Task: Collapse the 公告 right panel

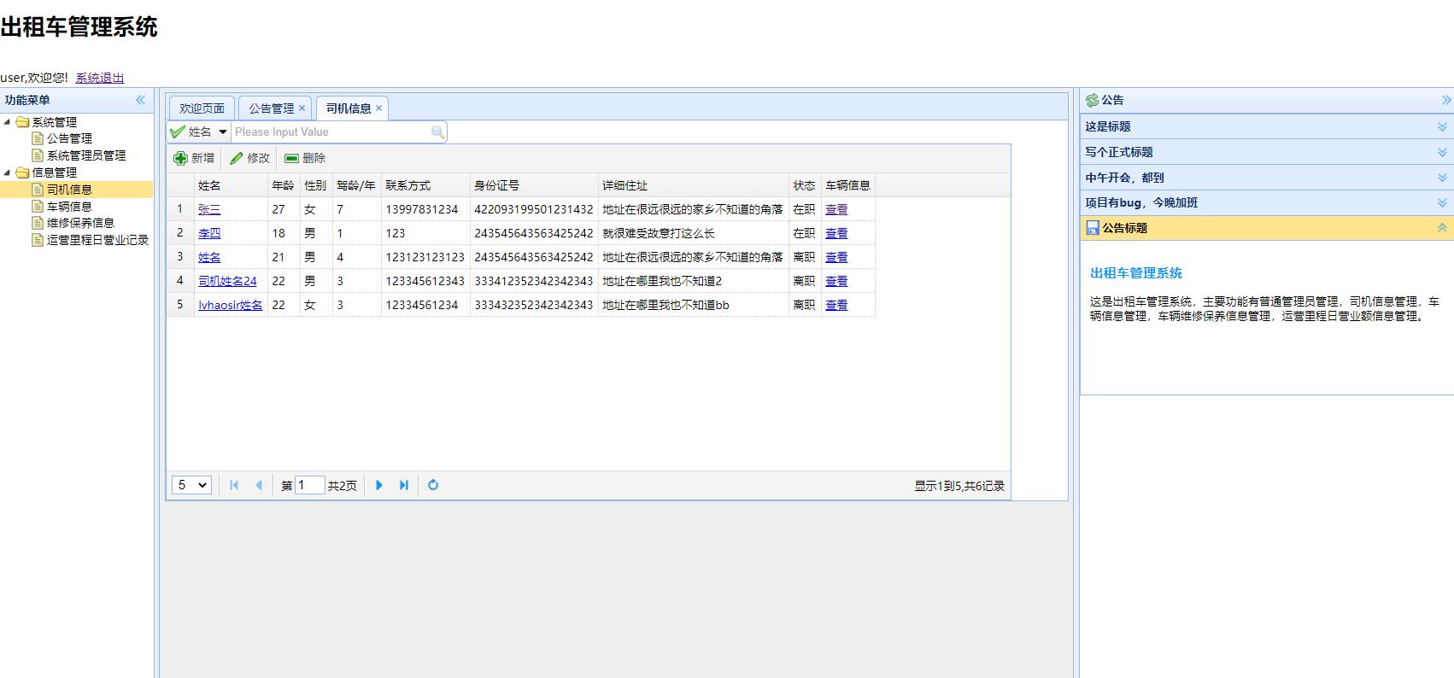Action: click(x=1445, y=100)
